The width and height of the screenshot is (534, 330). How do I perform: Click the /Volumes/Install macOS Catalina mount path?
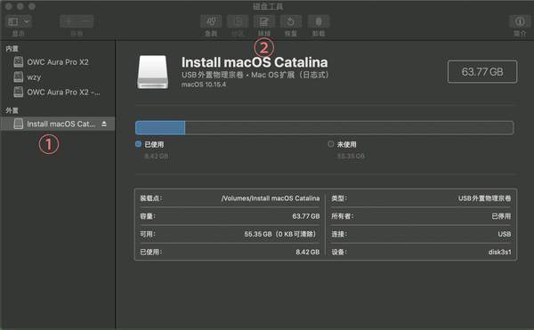coord(271,198)
